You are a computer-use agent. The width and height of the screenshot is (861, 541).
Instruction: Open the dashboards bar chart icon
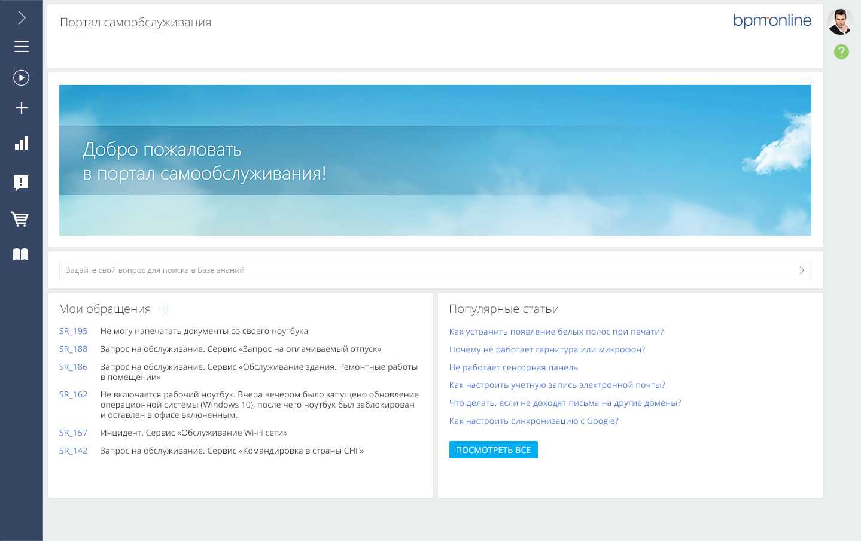pyautogui.click(x=22, y=144)
